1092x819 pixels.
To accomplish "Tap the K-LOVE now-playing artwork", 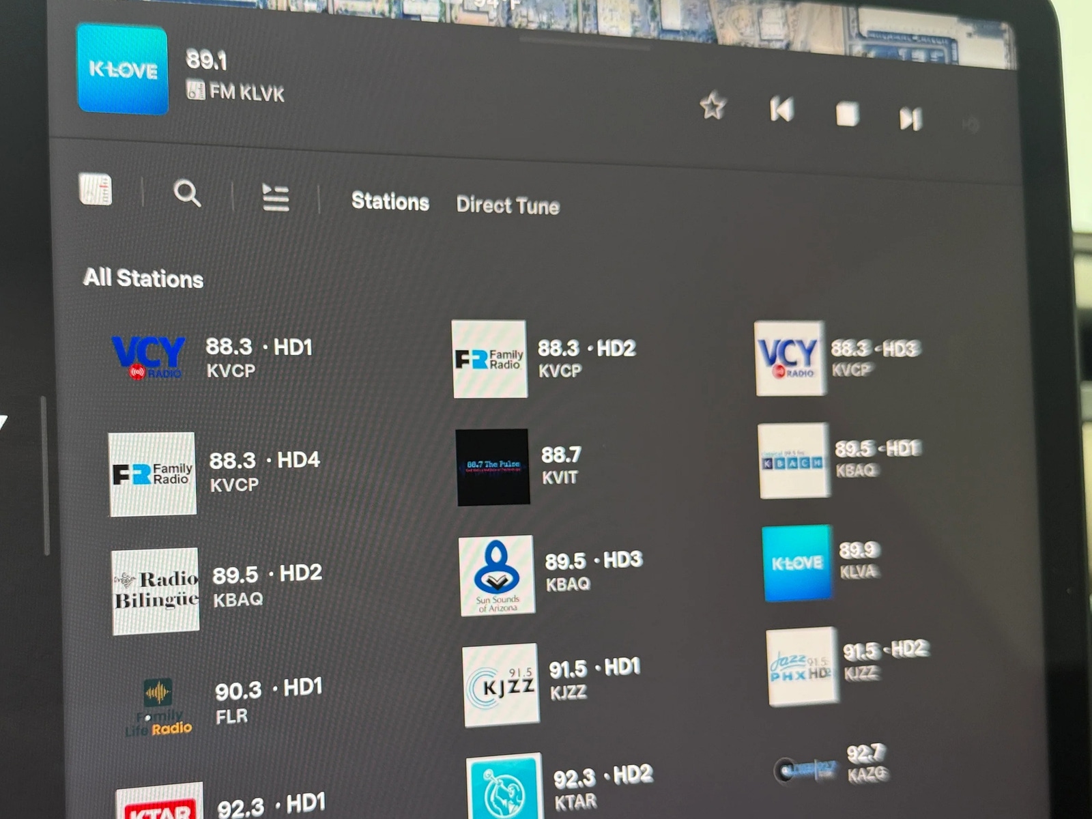I will tap(123, 69).
